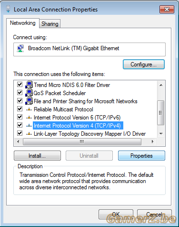Click the Trend Micro NDIS Filter Driver icon
The width and height of the screenshot is (179, 227).
[x=29, y=85]
